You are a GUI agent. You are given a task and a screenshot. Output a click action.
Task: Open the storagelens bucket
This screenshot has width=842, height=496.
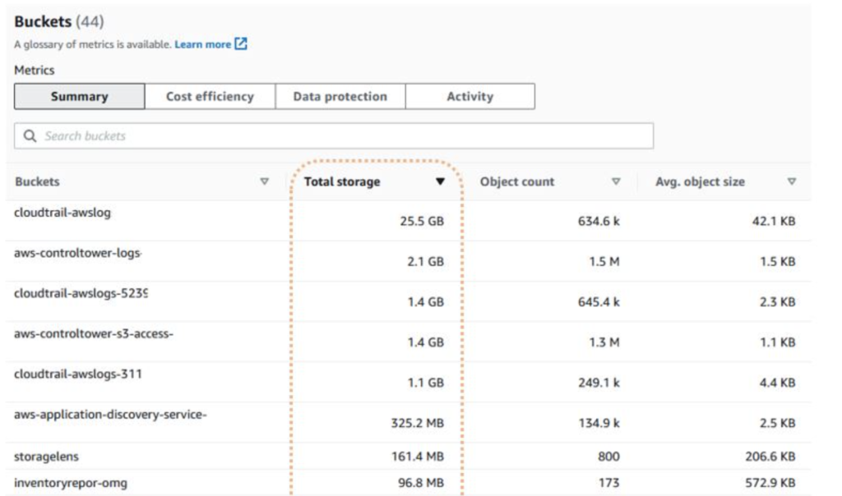(x=46, y=457)
